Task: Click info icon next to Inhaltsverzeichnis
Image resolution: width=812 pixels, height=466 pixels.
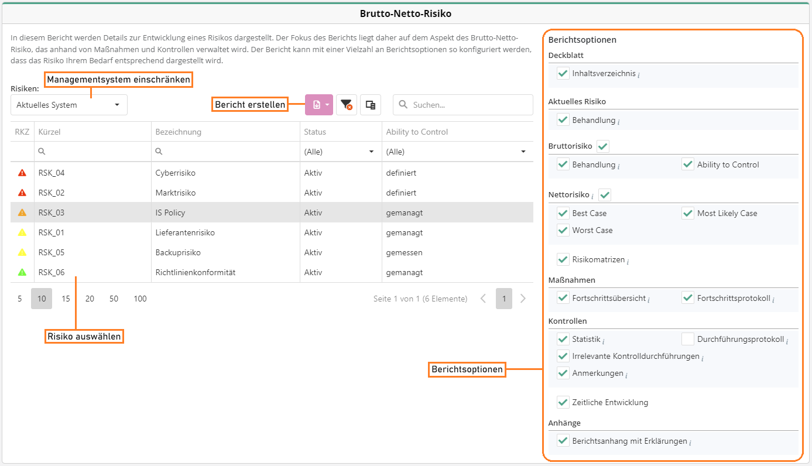Action: tap(639, 75)
